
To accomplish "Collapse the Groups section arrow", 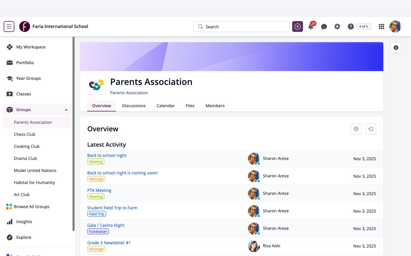I will [x=66, y=110].
